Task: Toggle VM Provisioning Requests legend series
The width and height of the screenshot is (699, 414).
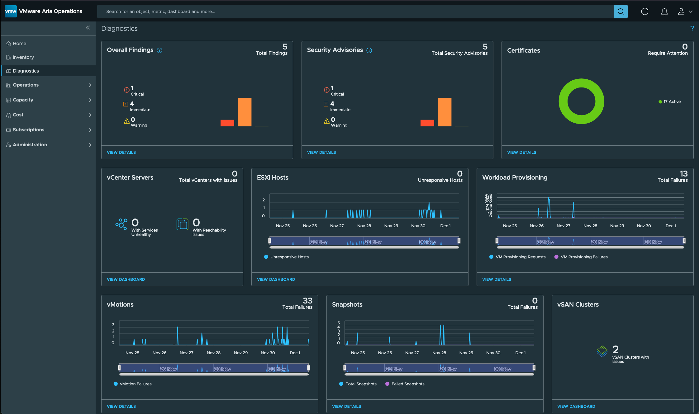Action: pos(517,257)
